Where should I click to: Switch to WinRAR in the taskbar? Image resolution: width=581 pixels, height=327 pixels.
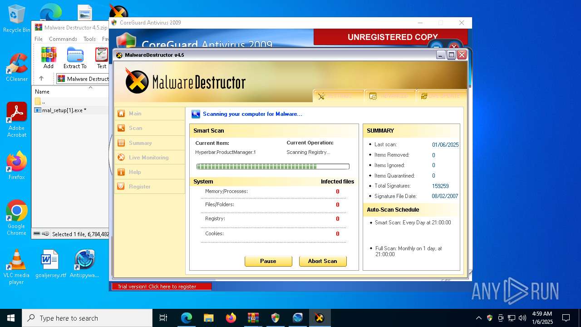253,318
